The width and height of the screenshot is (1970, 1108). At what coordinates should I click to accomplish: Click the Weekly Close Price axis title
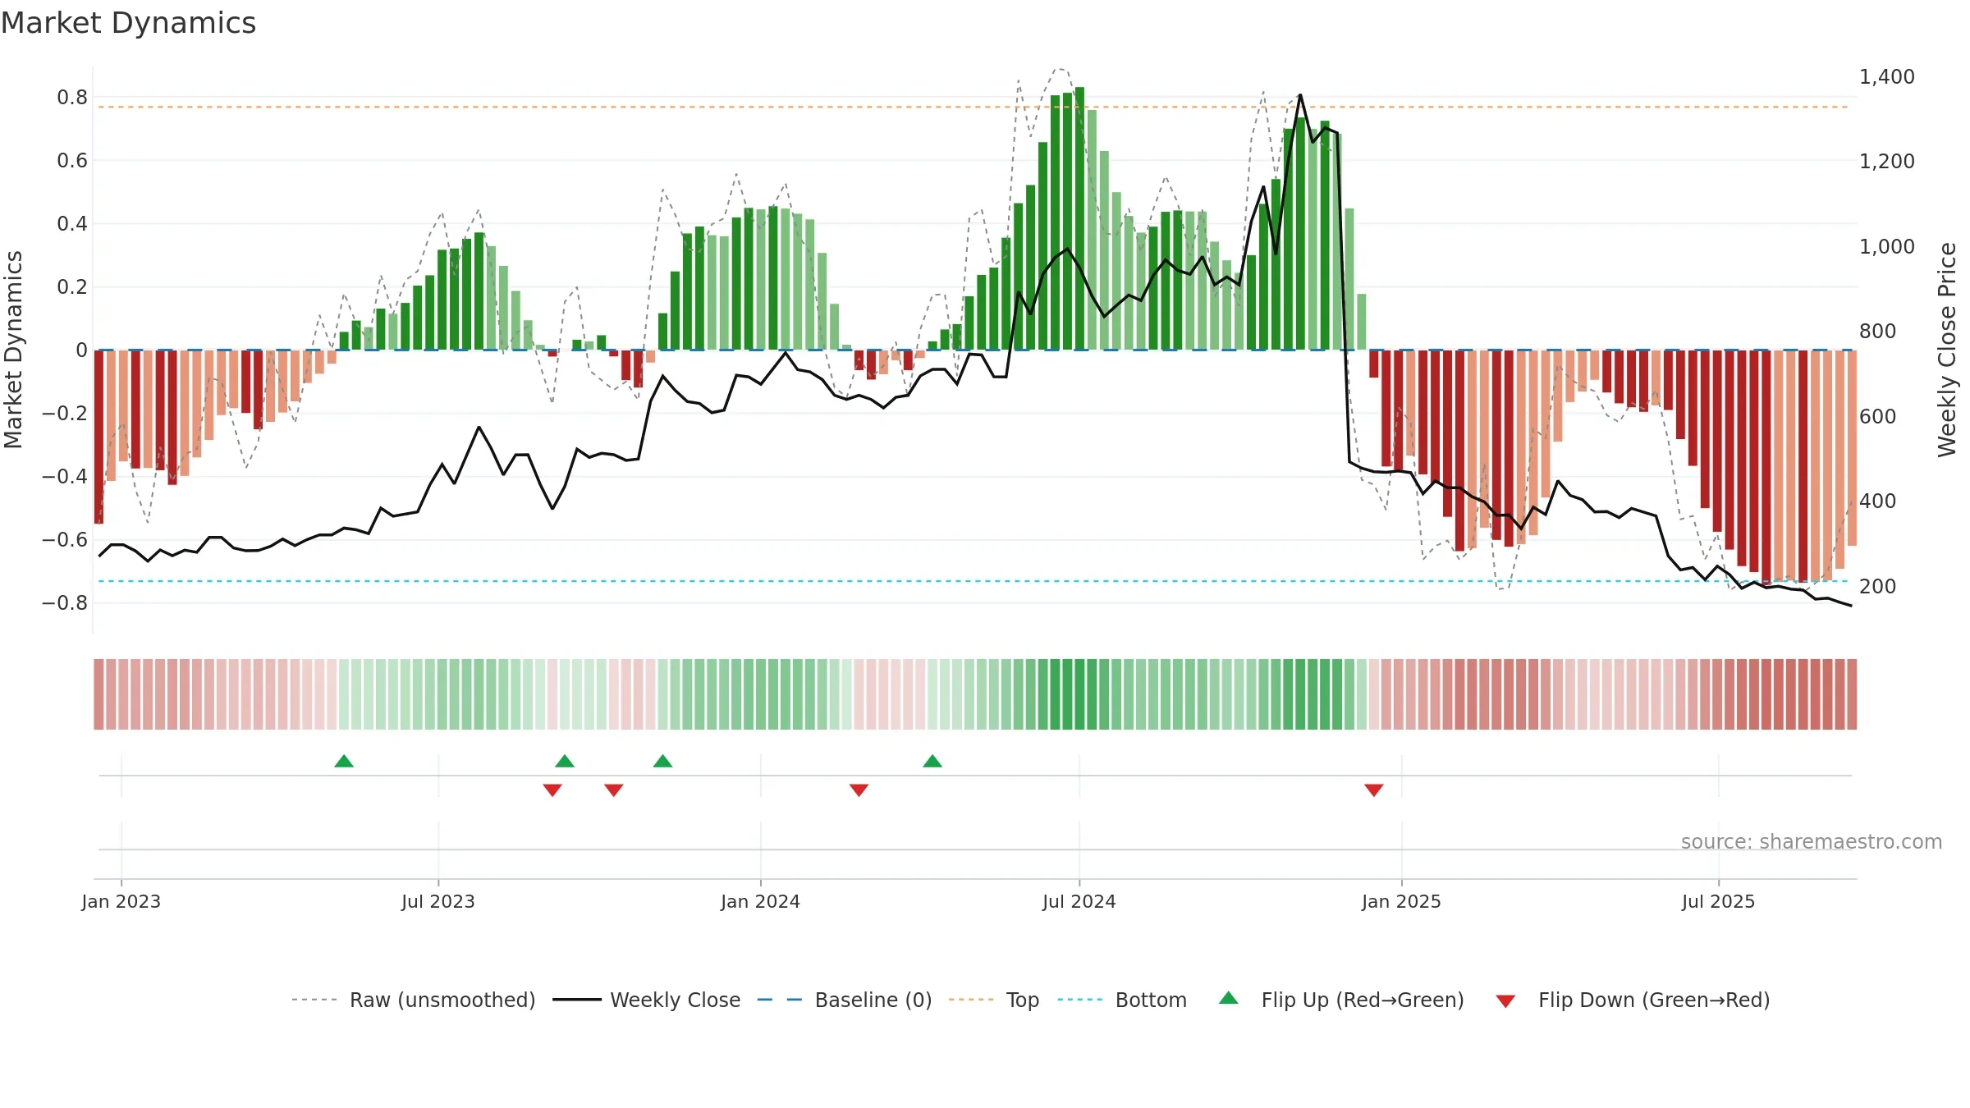coord(1948,350)
